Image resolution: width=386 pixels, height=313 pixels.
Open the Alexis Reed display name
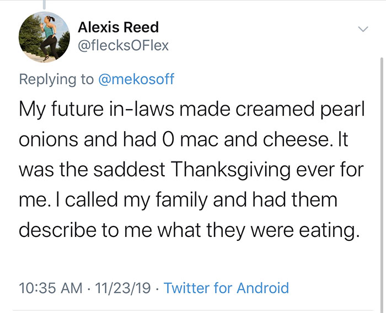click(x=118, y=27)
